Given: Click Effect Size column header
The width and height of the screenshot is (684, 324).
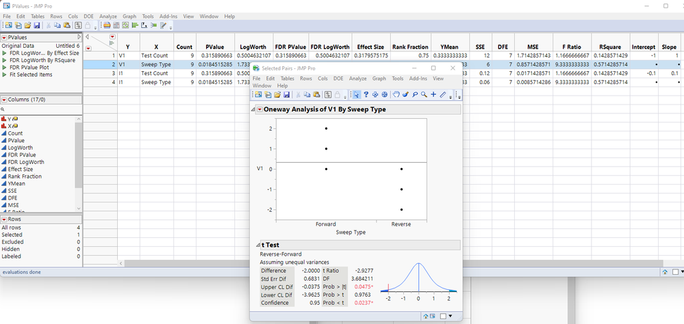Looking at the screenshot, I should point(371,47).
